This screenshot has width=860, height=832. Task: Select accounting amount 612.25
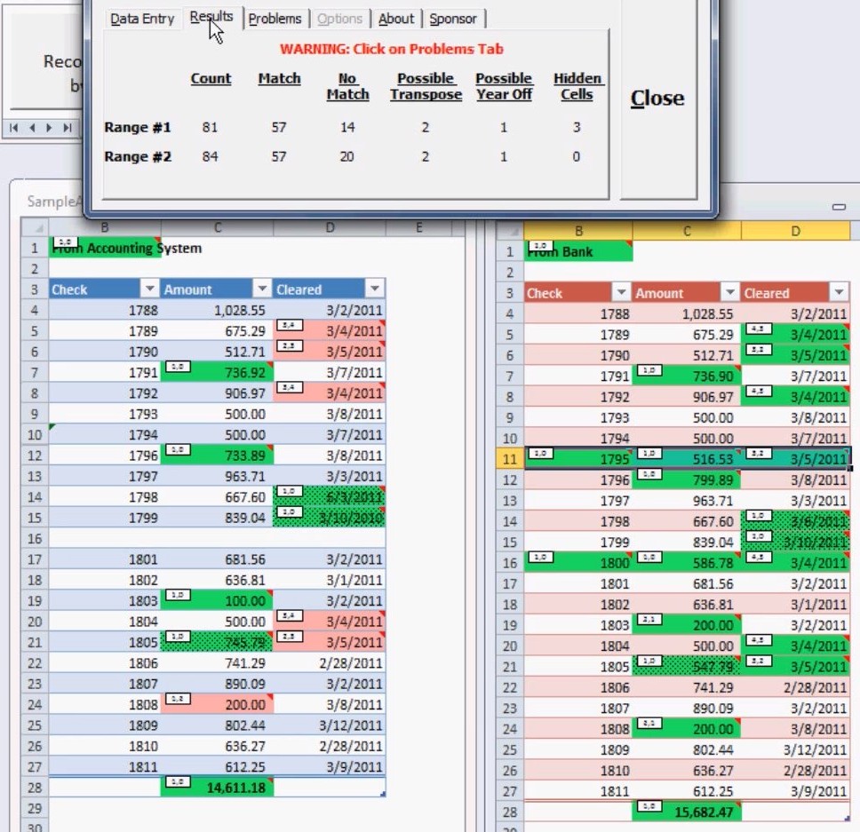point(217,767)
